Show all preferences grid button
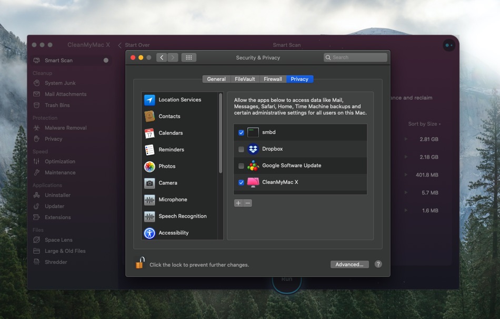500x319 pixels. coord(189,57)
